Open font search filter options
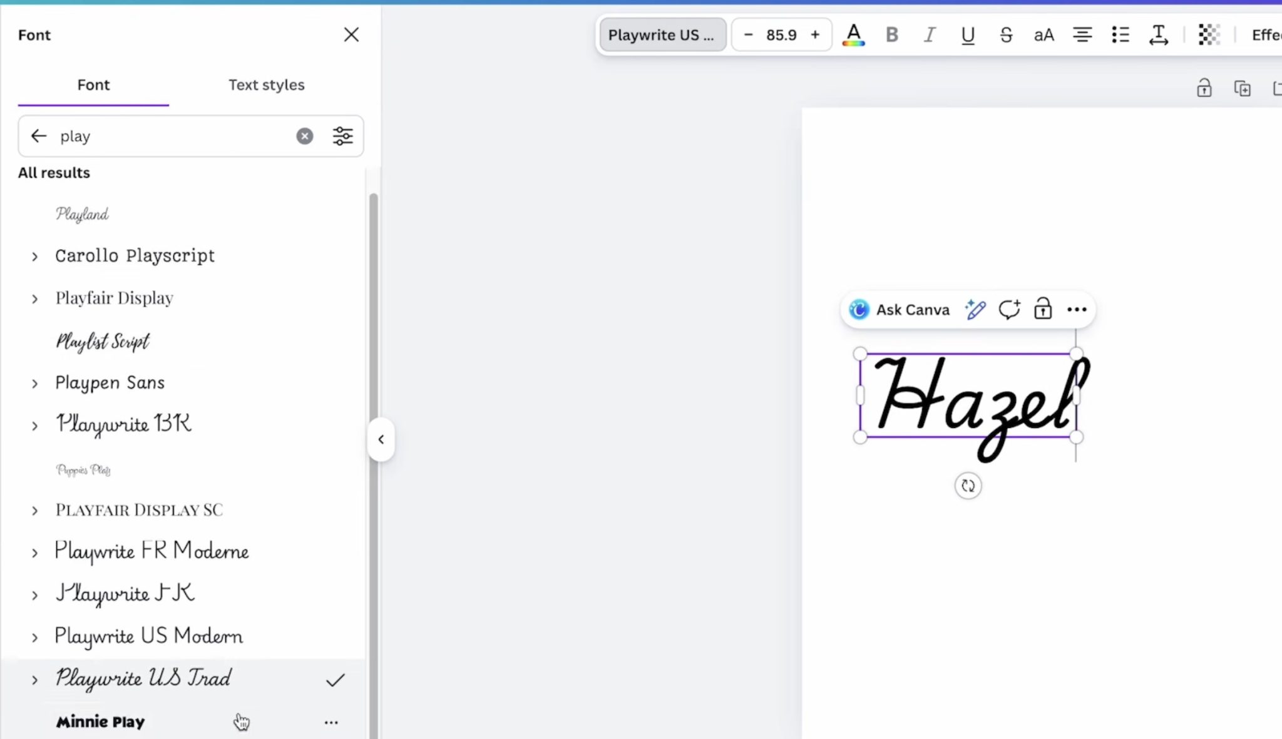The height and width of the screenshot is (739, 1282). (342, 136)
